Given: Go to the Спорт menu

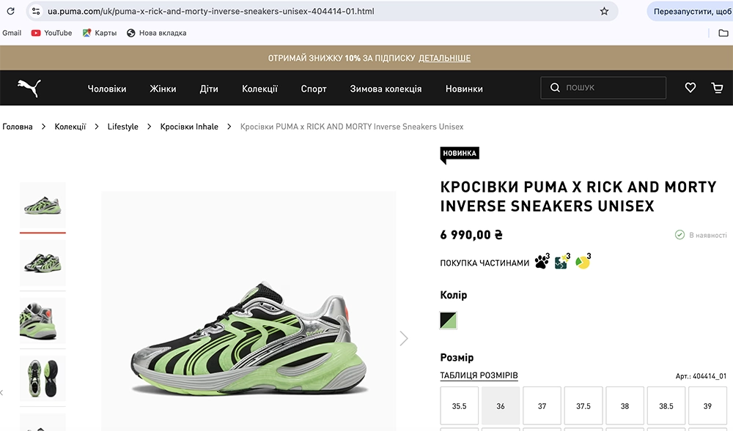Looking at the screenshot, I should click(x=314, y=89).
